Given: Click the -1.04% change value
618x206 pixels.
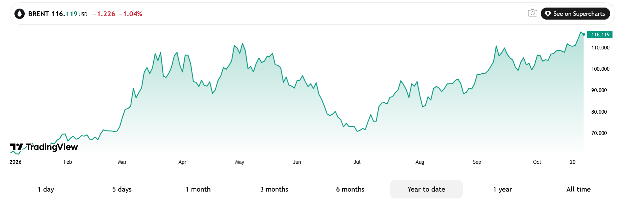Looking at the screenshot, I should tap(130, 14).
